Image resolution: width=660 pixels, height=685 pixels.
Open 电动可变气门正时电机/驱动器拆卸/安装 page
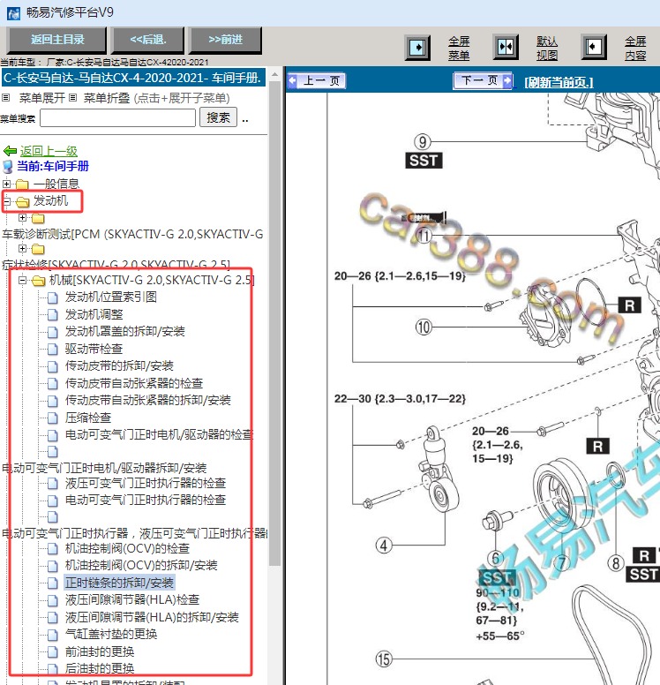104,468
